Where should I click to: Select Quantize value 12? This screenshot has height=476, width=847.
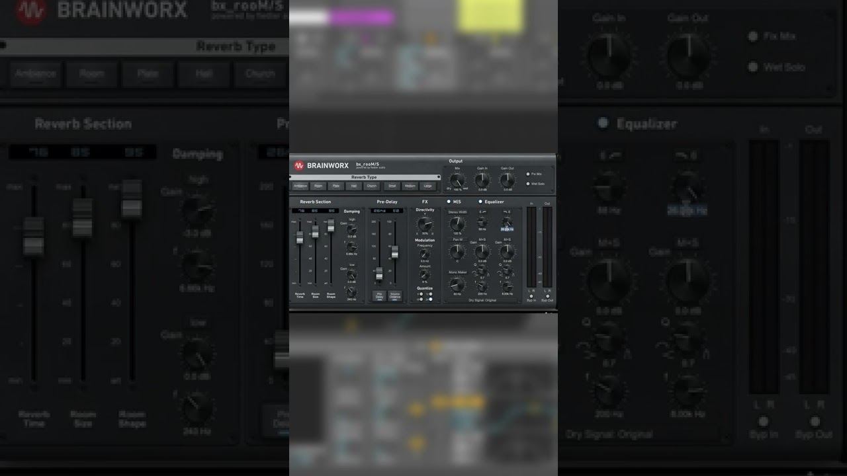click(x=431, y=294)
